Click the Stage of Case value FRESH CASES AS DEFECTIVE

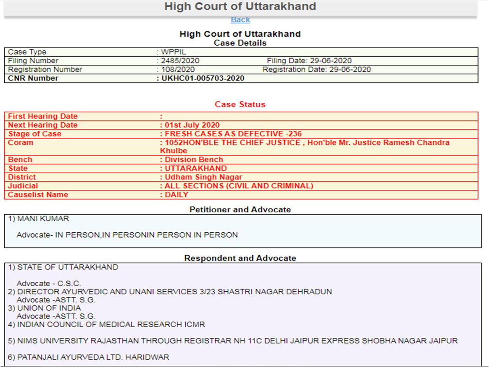pyautogui.click(x=233, y=134)
